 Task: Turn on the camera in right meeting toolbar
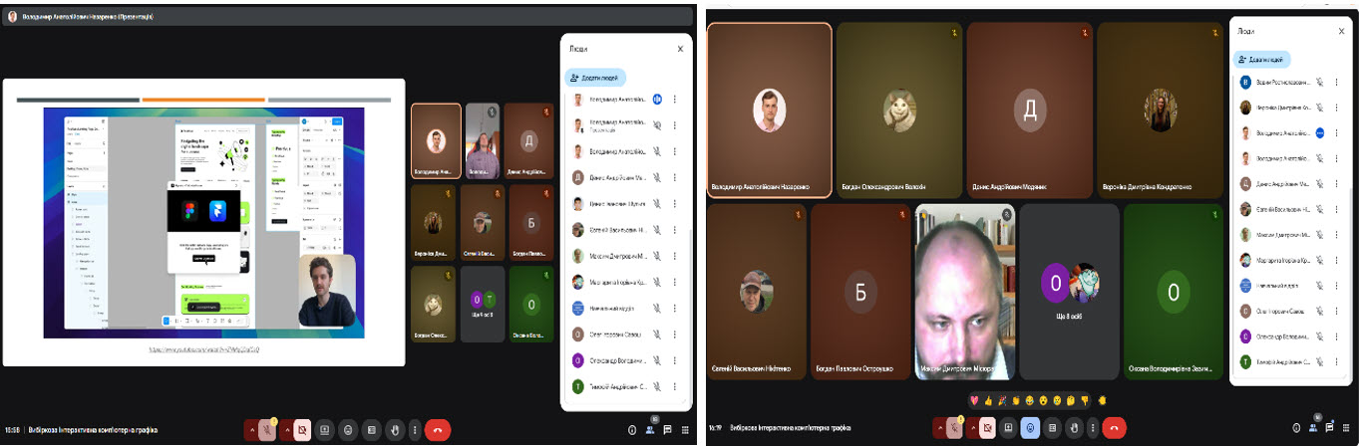coord(987,427)
